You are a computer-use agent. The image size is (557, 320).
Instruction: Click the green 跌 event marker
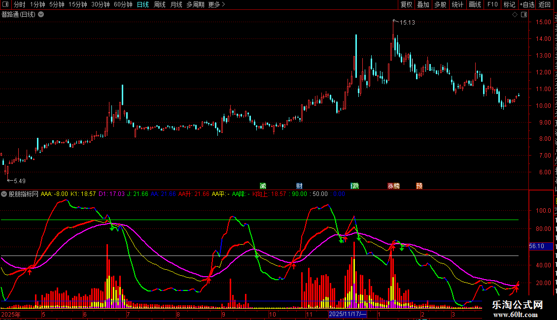pos(354,186)
